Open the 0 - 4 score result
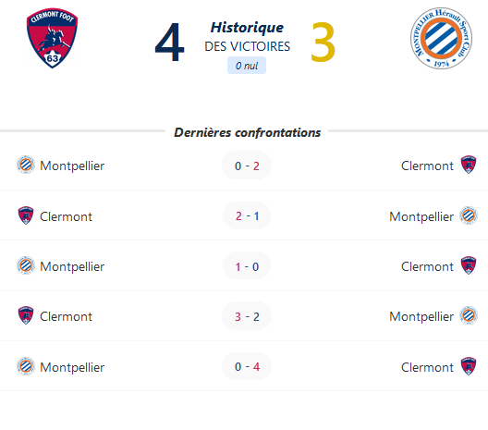The height and width of the screenshot is (430, 488). pos(247,366)
